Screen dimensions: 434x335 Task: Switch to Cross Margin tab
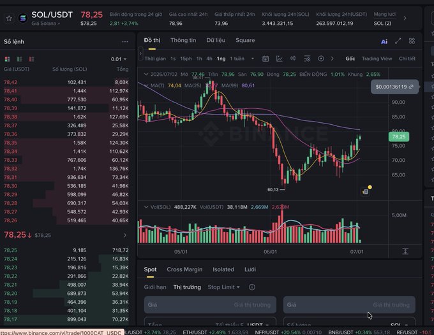click(184, 269)
